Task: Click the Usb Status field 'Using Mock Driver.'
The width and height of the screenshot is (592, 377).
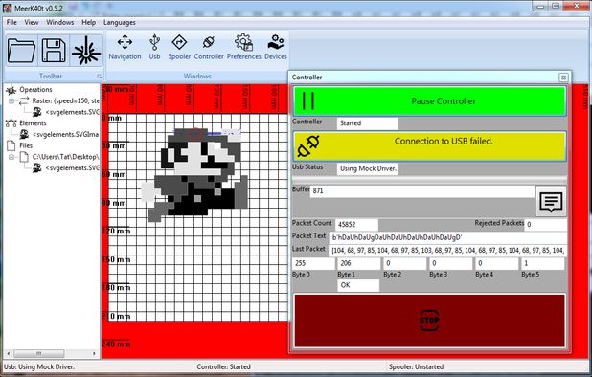Action: (368, 169)
